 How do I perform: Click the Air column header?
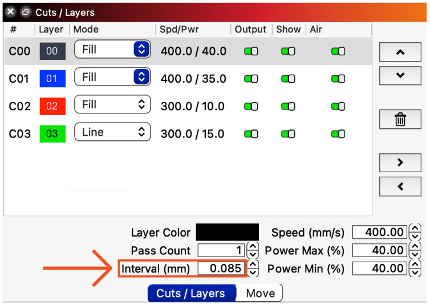pyautogui.click(x=316, y=29)
